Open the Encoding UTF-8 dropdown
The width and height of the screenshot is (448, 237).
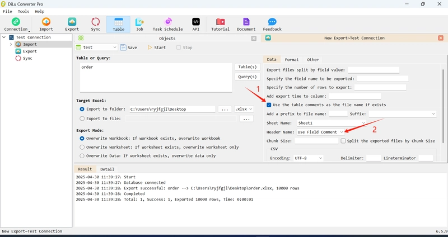click(x=309, y=158)
